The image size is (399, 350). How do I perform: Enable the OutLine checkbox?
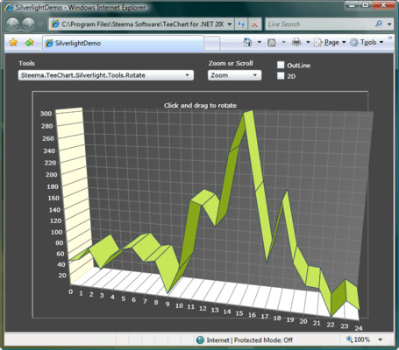pos(281,65)
